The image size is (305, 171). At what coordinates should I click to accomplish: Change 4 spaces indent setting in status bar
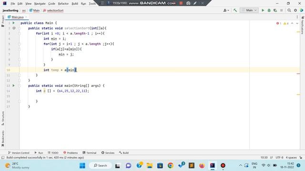(291, 158)
